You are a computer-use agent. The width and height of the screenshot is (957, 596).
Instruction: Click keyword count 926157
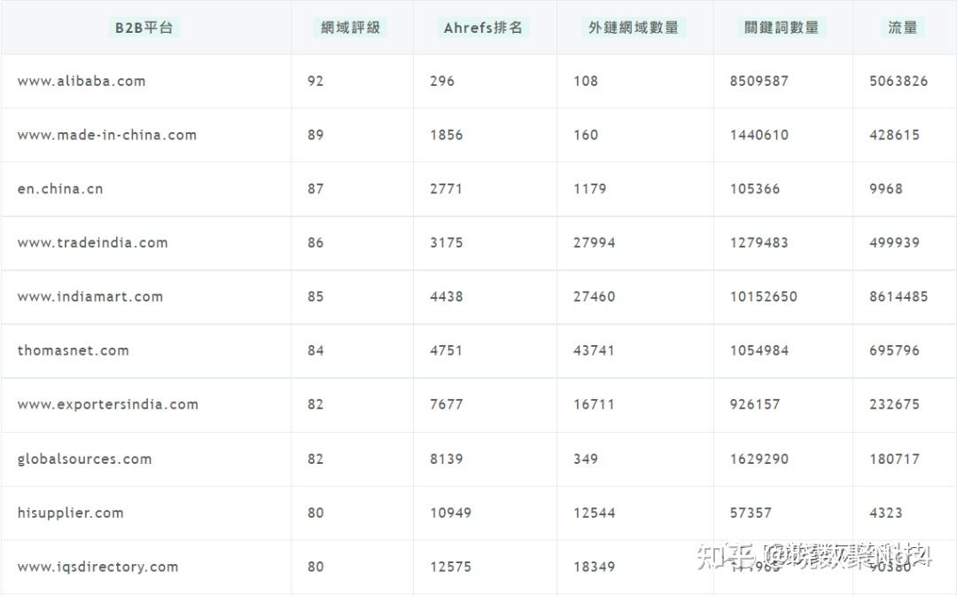point(754,404)
